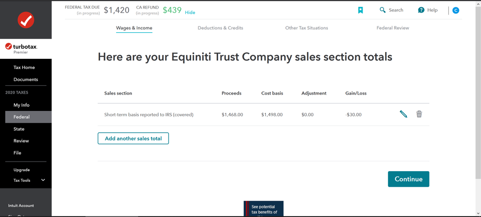Open Documents in the sidebar
The image size is (481, 217).
26,79
